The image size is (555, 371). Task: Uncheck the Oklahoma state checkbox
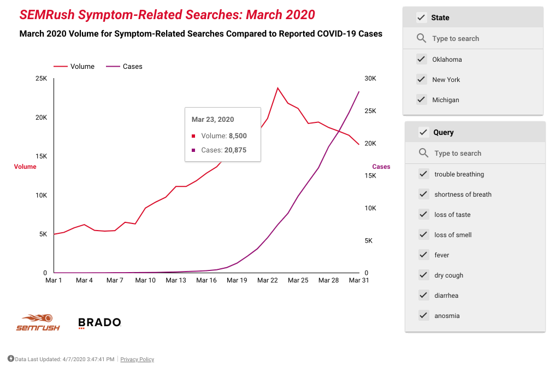click(421, 59)
